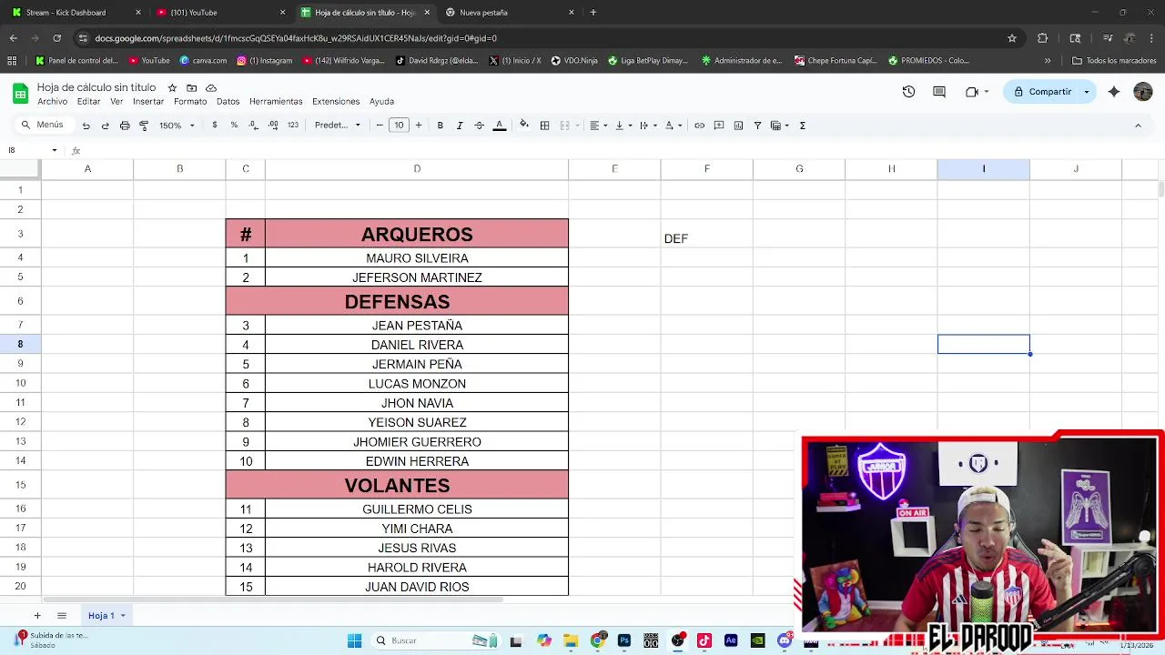Screen dimensions: 1165x655
Task: Open text rotation dropdown
Action: 673,126
